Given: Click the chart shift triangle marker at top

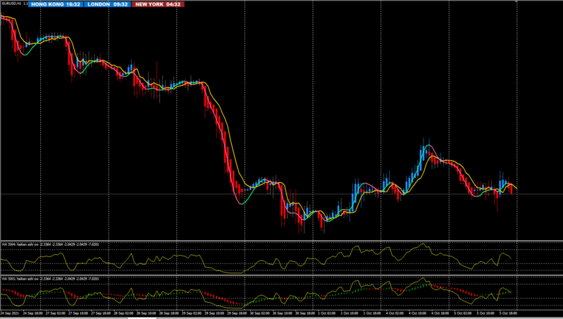Looking at the screenshot, I should [516, 2].
